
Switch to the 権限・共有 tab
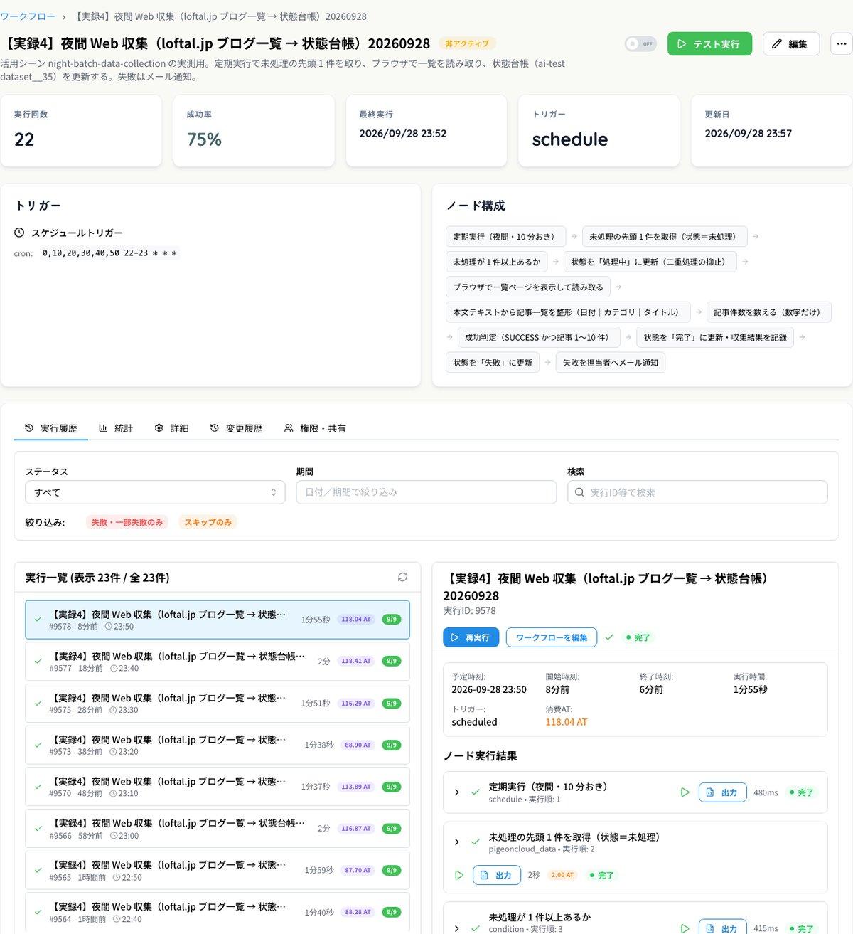(315, 428)
